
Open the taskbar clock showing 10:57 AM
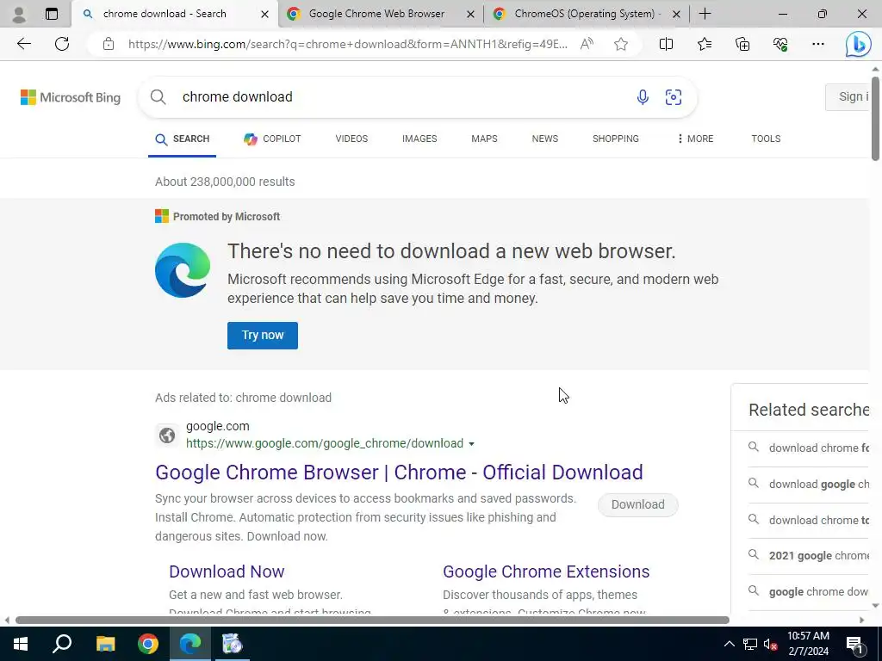(x=808, y=644)
